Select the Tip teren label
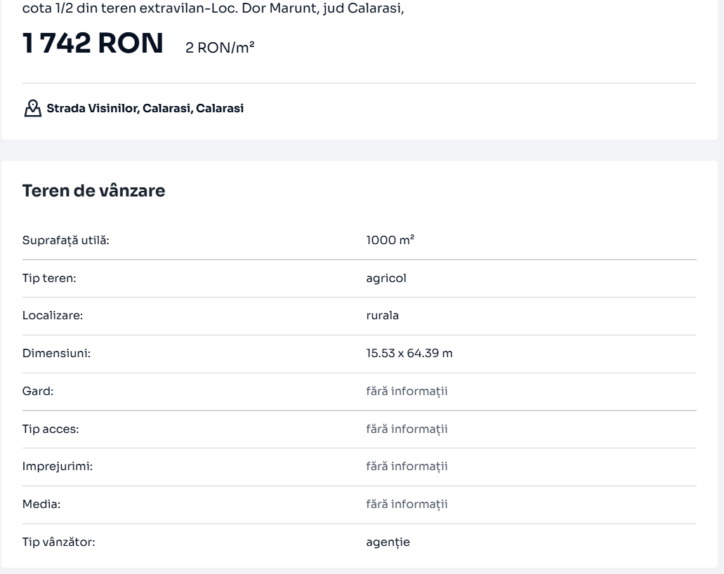 tap(49, 278)
